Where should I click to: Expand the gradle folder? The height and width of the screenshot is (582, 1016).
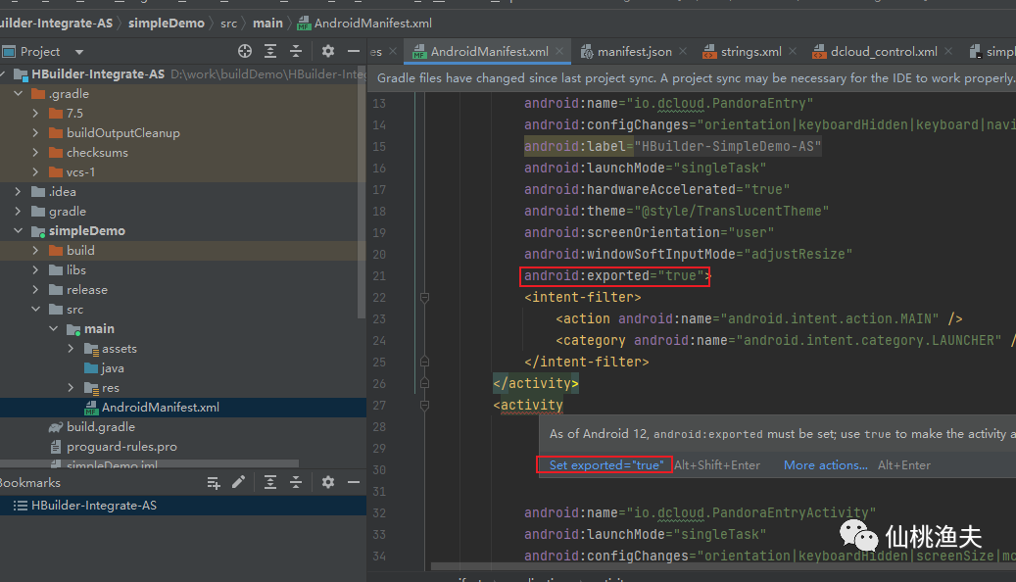[19, 212]
